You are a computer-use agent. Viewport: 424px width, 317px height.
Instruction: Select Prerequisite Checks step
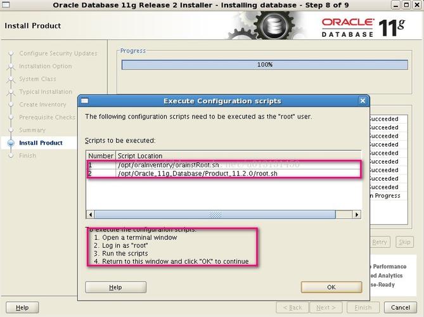click(x=47, y=117)
